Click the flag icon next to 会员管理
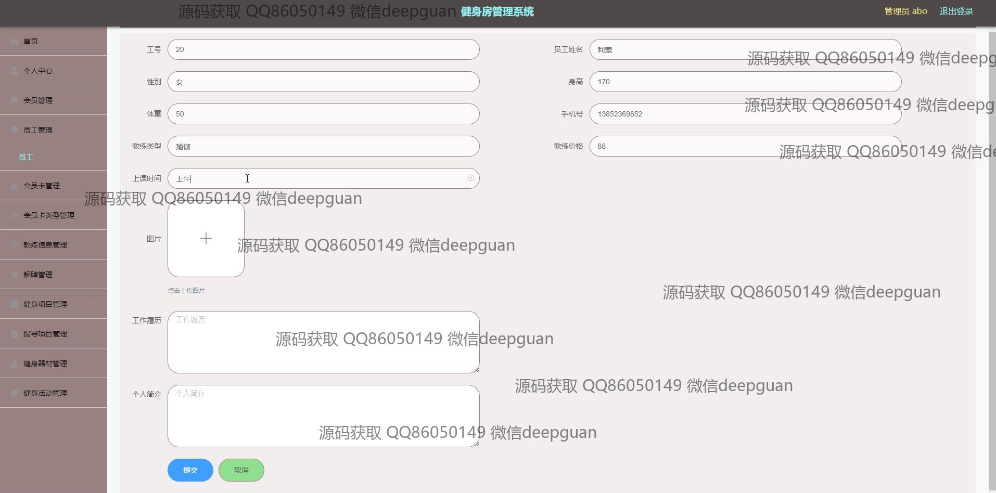Screen dimensions: 996x493 pyautogui.click(x=15, y=100)
